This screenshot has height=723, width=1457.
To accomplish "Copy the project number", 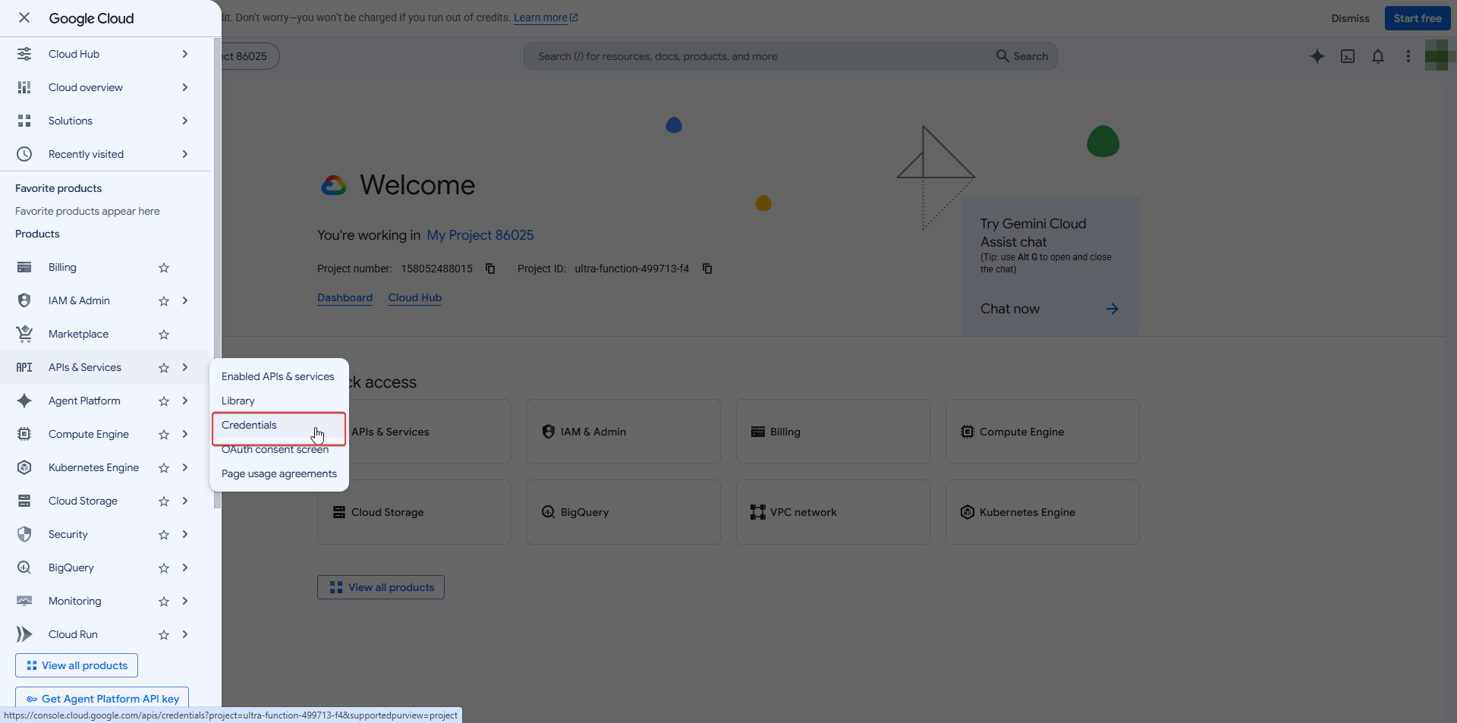I will (490, 269).
